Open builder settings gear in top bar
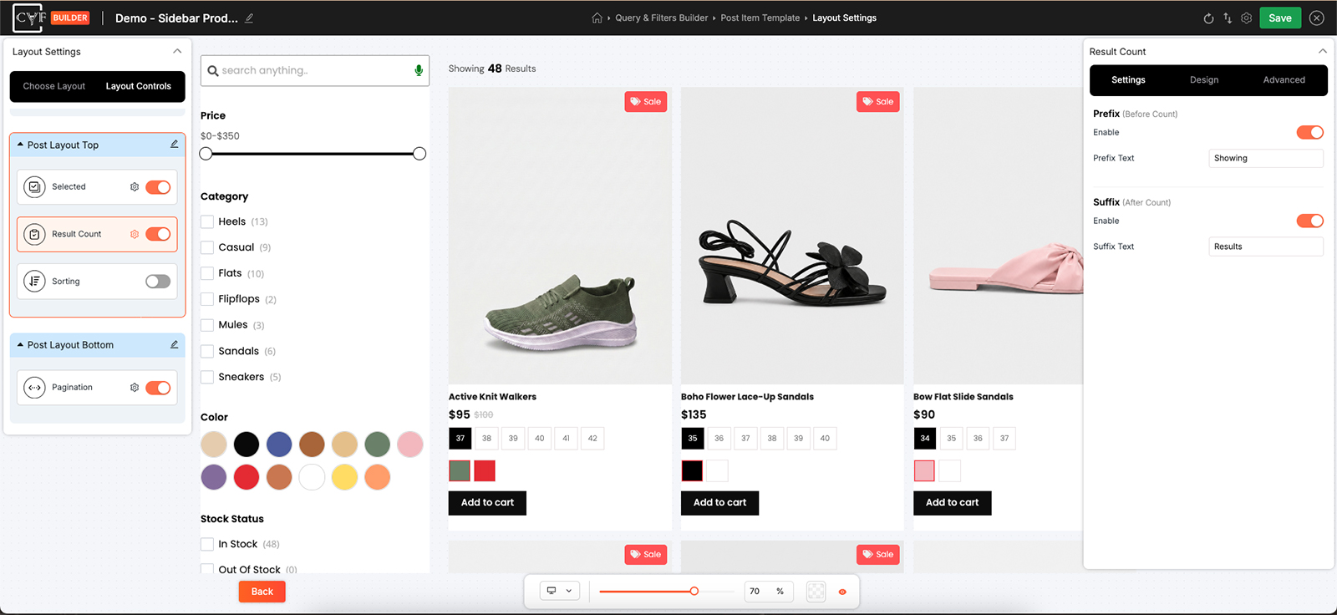 click(1247, 18)
